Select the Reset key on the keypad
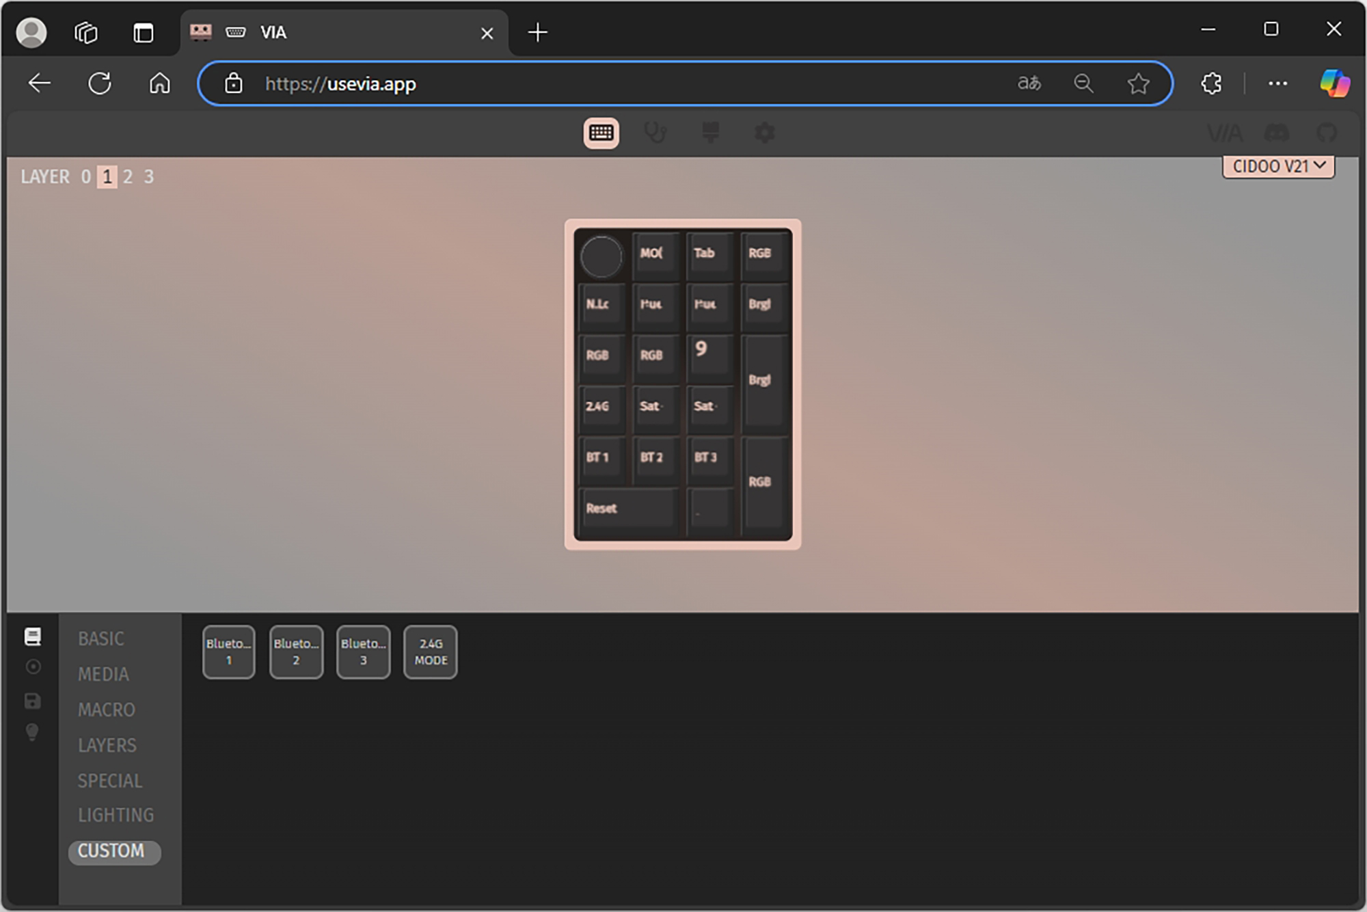Screen dimensions: 1367x912 (627, 509)
